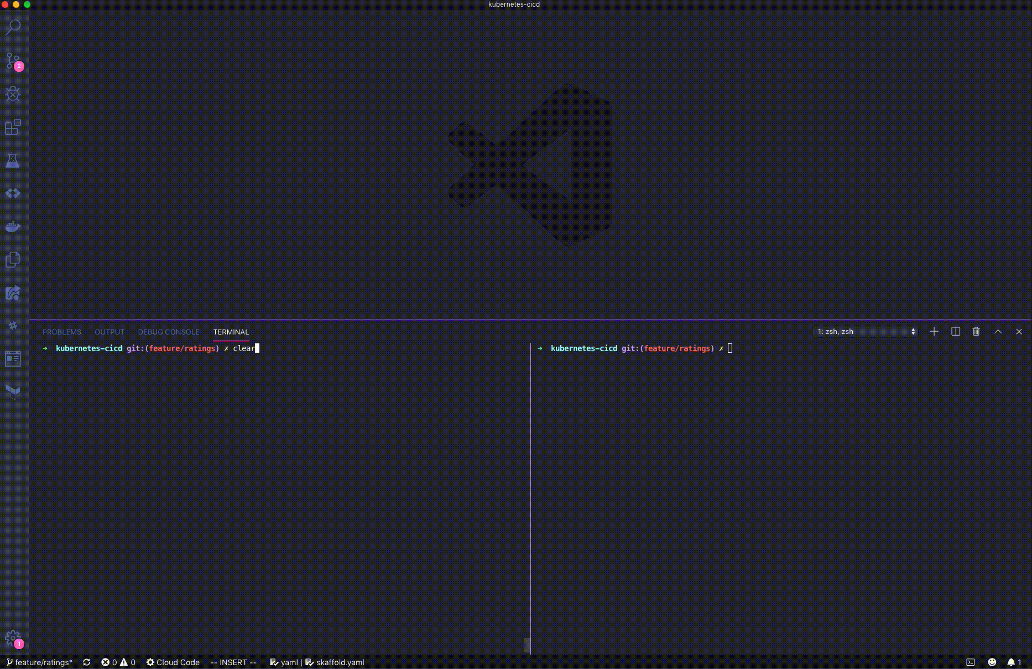Focus the left terminal with 'clear' command
This screenshot has height=669, width=1032.
[x=279, y=498]
